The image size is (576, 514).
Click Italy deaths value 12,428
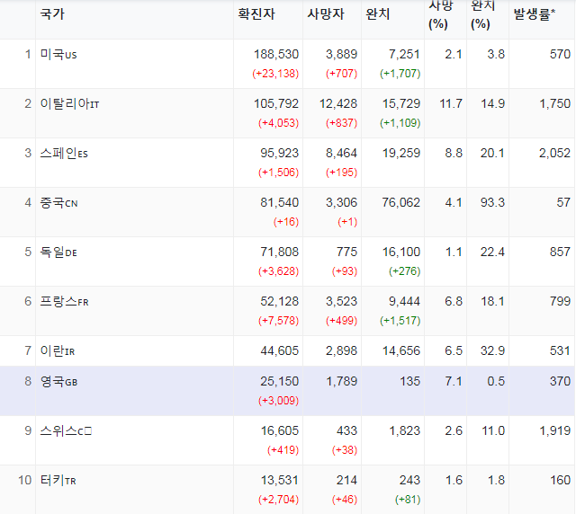(338, 104)
